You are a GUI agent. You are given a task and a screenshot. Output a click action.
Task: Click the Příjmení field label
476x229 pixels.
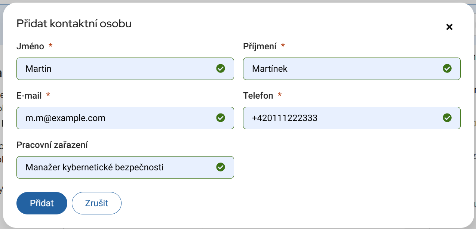(260, 46)
